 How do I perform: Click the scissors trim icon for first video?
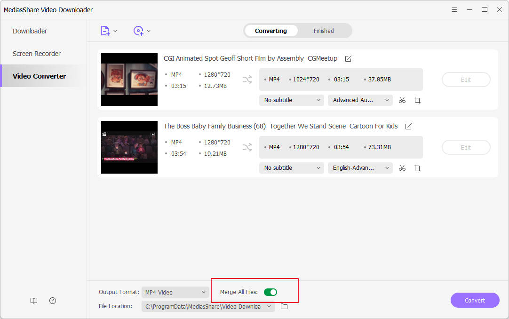[402, 100]
